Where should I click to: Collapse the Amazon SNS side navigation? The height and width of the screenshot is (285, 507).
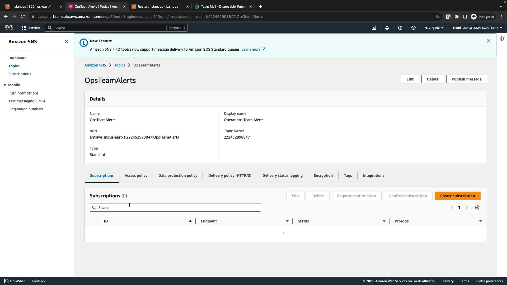coord(66,41)
